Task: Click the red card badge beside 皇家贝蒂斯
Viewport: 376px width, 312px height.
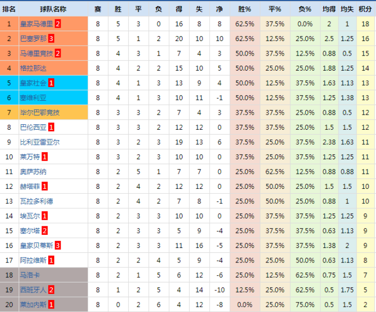Action: tap(58, 245)
